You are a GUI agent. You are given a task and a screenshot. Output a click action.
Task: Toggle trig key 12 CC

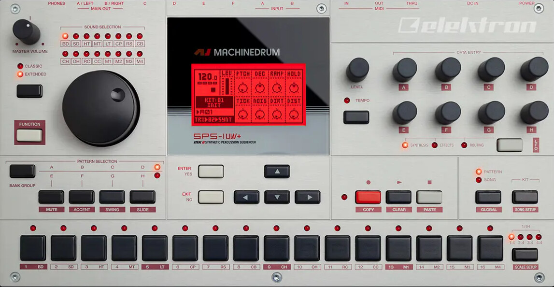(x=368, y=248)
